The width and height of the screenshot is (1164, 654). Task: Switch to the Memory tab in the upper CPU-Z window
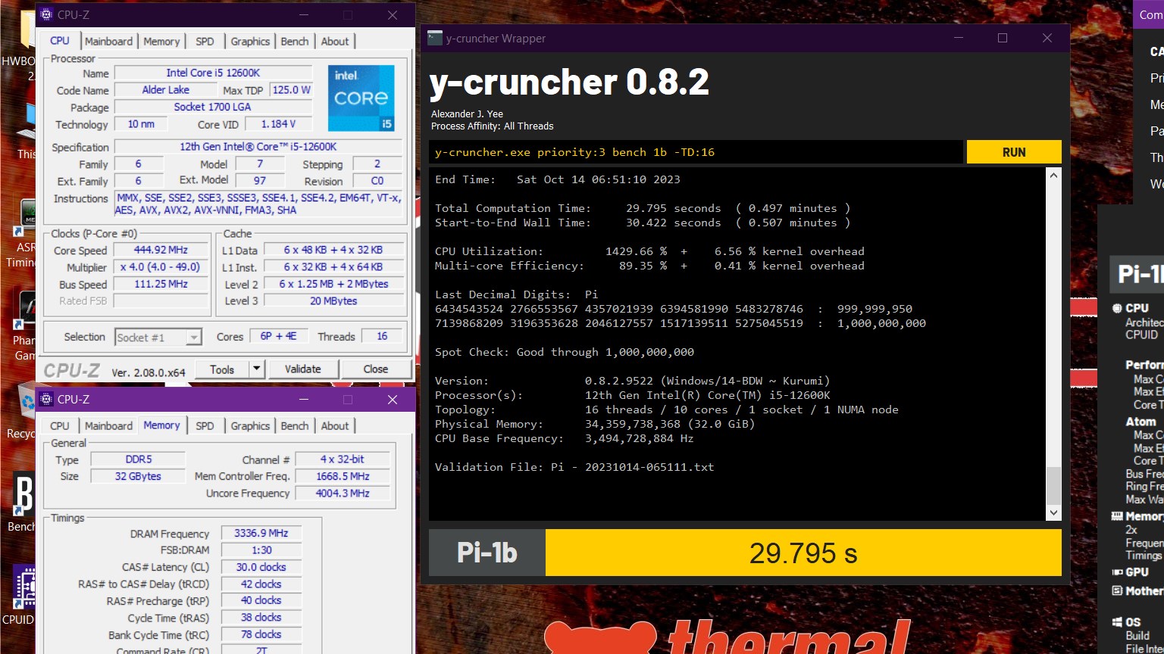161,42
